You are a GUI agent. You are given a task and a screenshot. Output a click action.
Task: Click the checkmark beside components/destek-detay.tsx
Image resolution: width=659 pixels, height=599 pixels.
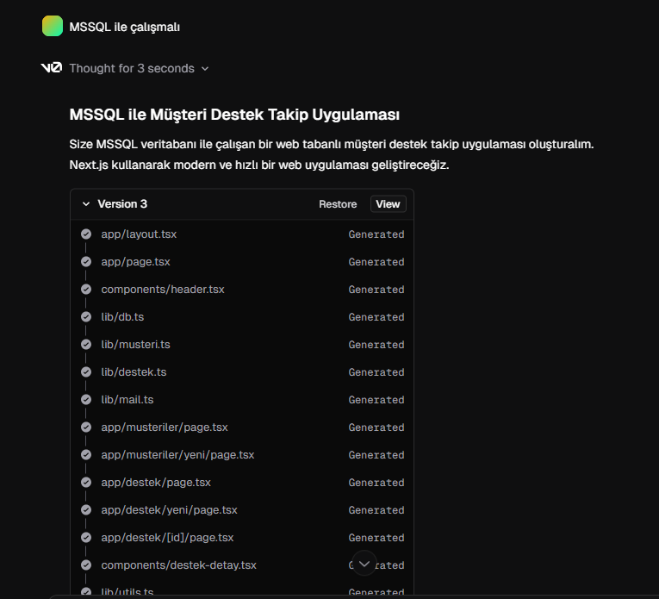pos(86,565)
